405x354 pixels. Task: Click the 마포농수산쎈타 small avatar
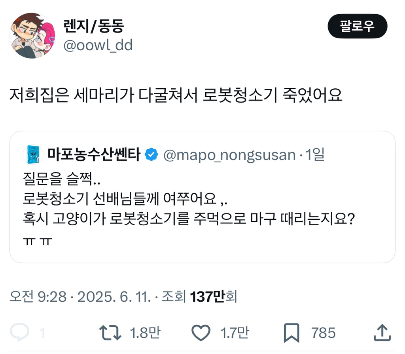[x=33, y=155]
